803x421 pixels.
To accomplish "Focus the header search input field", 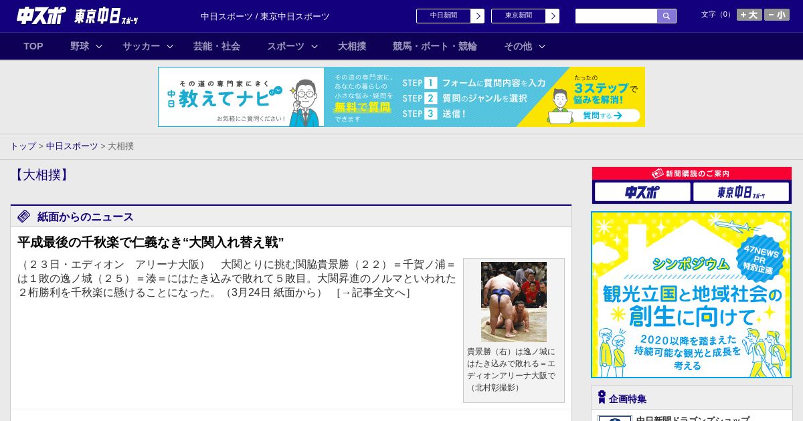I will 616,16.
